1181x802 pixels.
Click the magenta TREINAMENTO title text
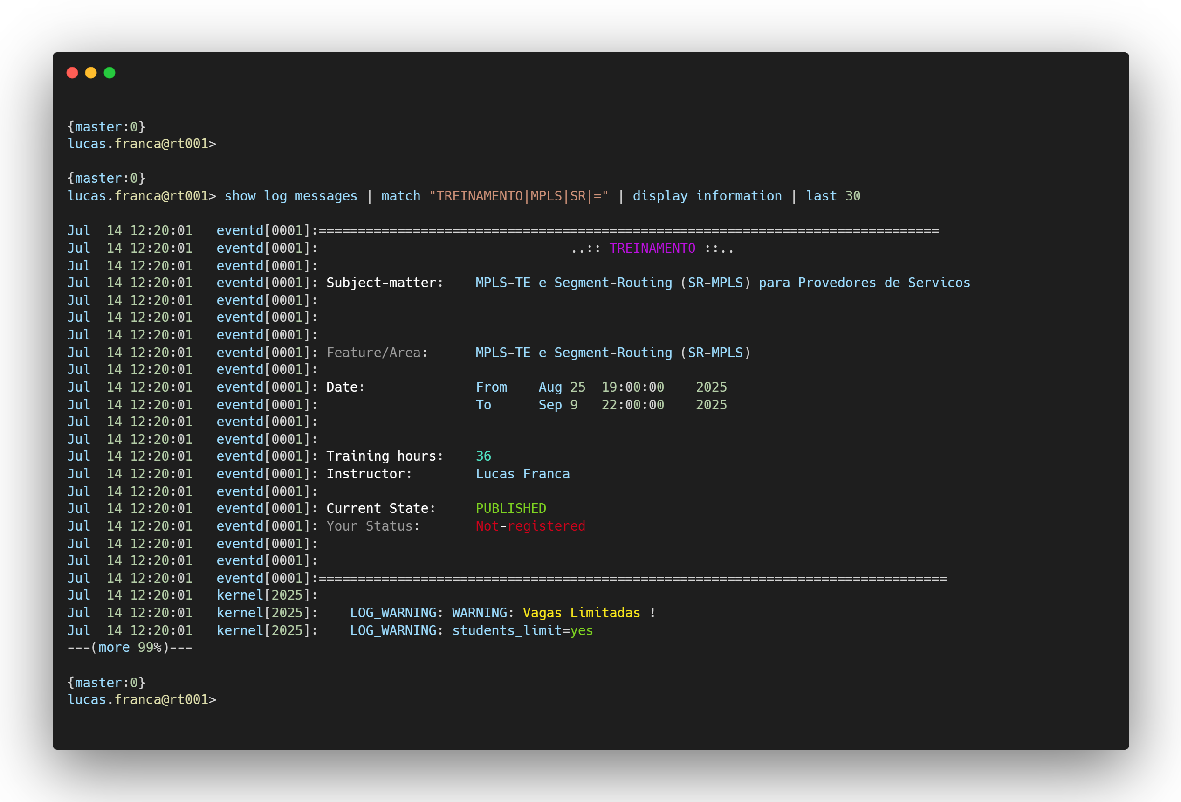652,248
